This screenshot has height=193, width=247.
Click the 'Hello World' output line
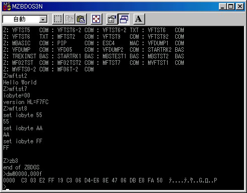tap(20, 82)
